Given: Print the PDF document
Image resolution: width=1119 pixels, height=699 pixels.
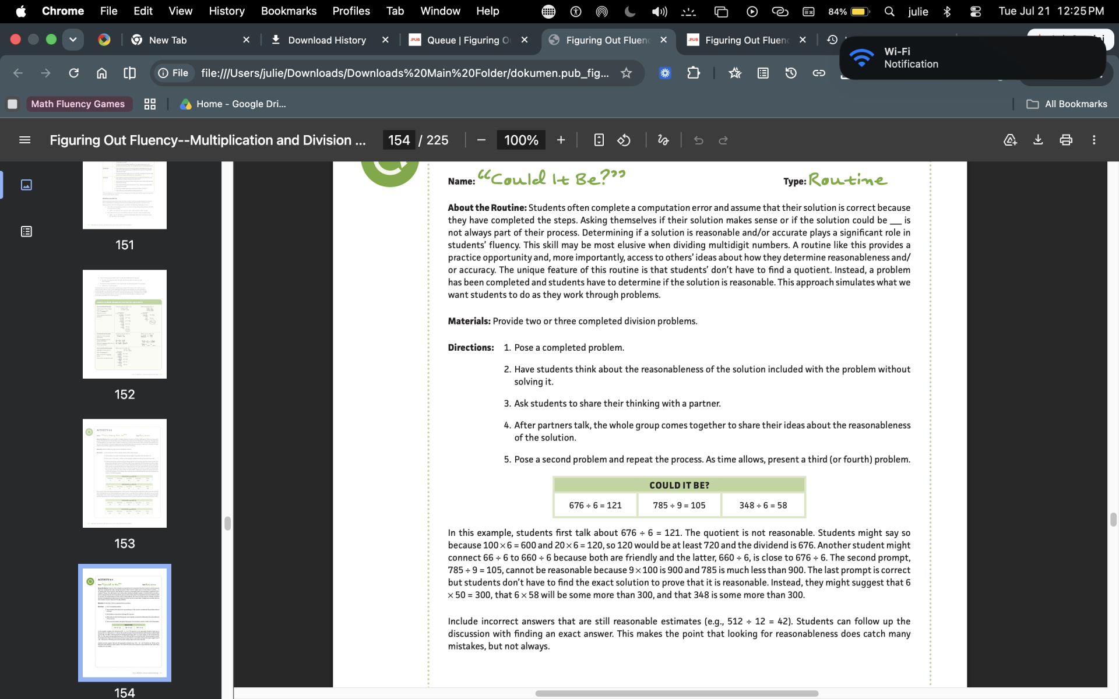Looking at the screenshot, I should [1066, 140].
